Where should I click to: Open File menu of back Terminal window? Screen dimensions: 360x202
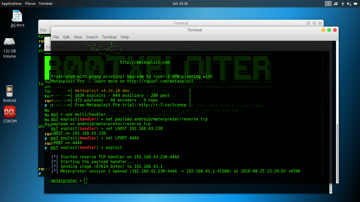coord(43,30)
